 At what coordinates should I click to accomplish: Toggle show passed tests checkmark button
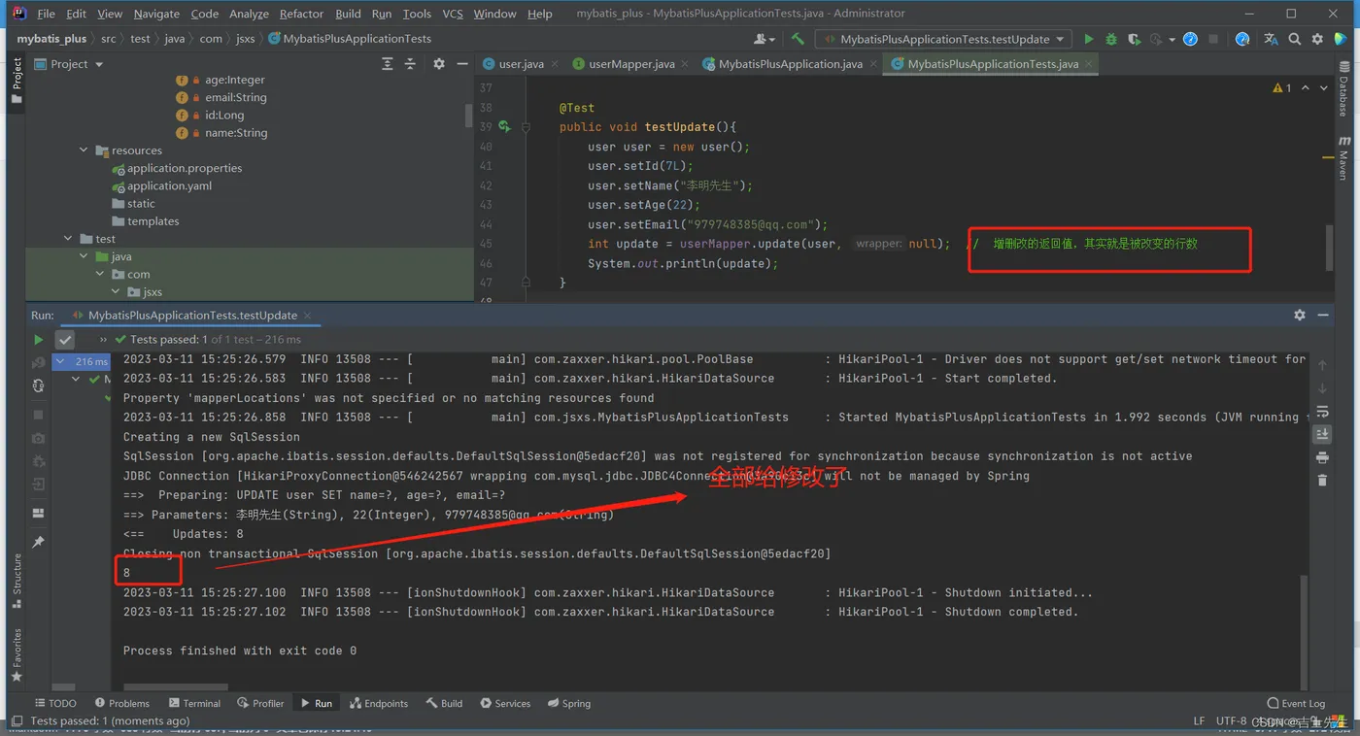[x=65, y=340]
